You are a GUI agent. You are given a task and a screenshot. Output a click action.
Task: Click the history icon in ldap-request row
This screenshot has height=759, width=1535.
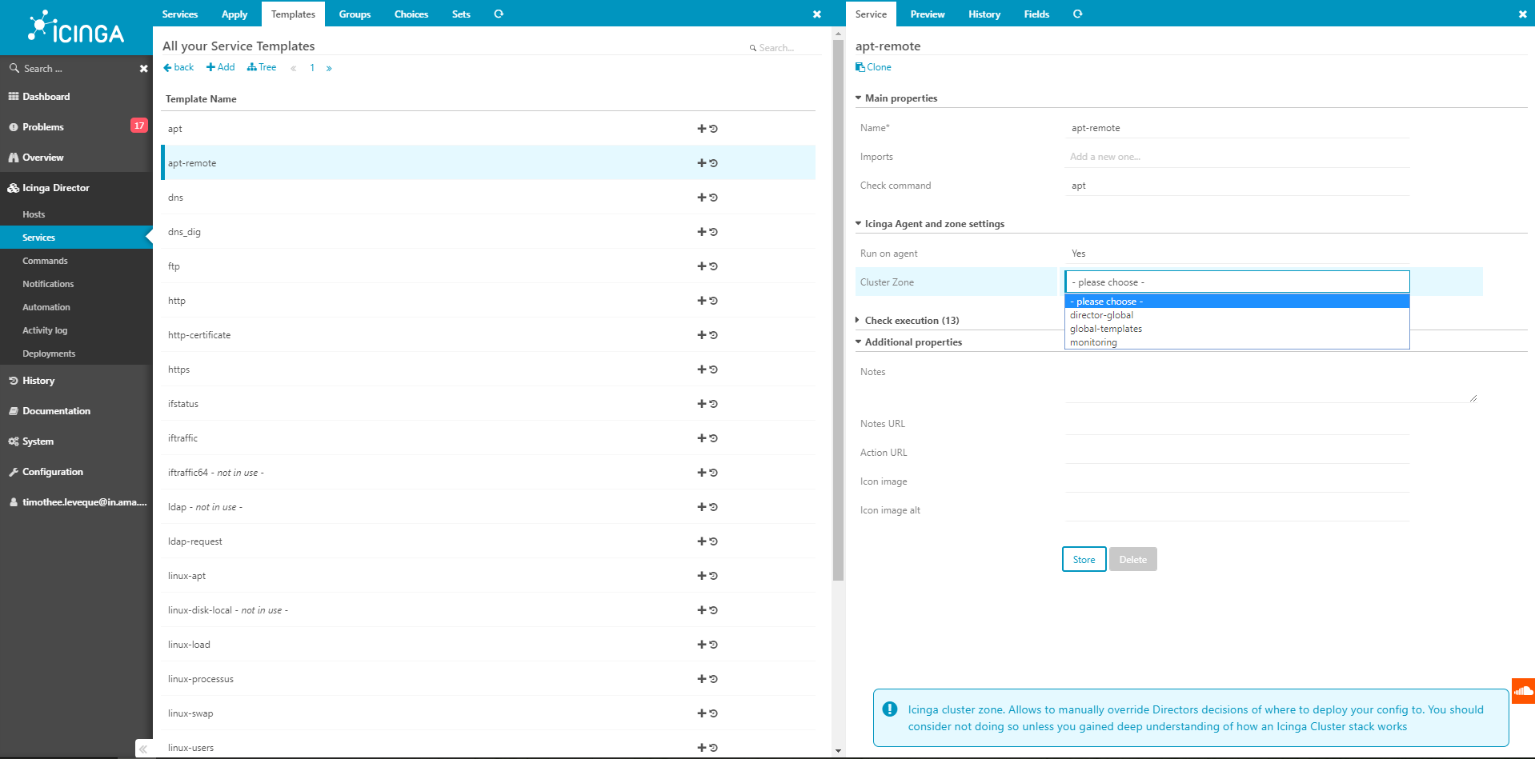(713, 541)
